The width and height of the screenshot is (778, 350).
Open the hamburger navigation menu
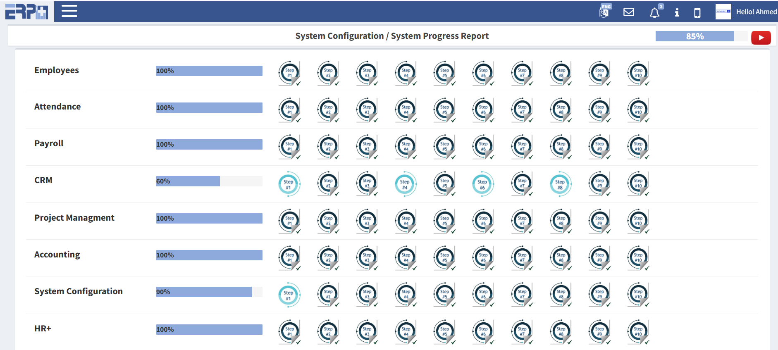click(x=69, y=11)
